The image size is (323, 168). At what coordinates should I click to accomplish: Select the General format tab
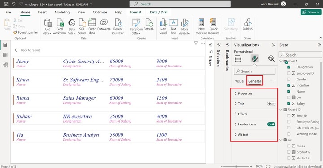[254, 81]
